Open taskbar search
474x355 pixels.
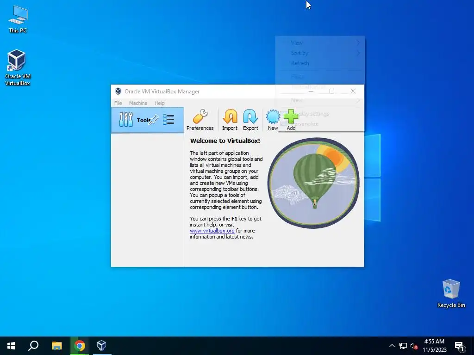coord(33,346)
